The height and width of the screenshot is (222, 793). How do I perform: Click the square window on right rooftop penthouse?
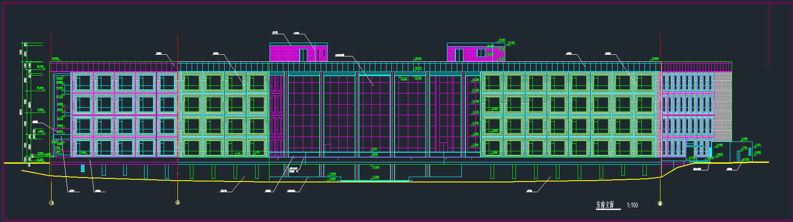481,53
